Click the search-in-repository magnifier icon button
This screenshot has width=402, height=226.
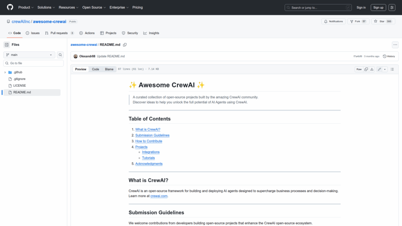coord(60,55)
